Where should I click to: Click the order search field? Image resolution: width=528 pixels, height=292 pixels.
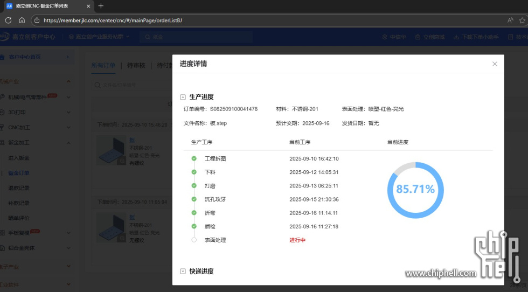click(x=131, y=85)
